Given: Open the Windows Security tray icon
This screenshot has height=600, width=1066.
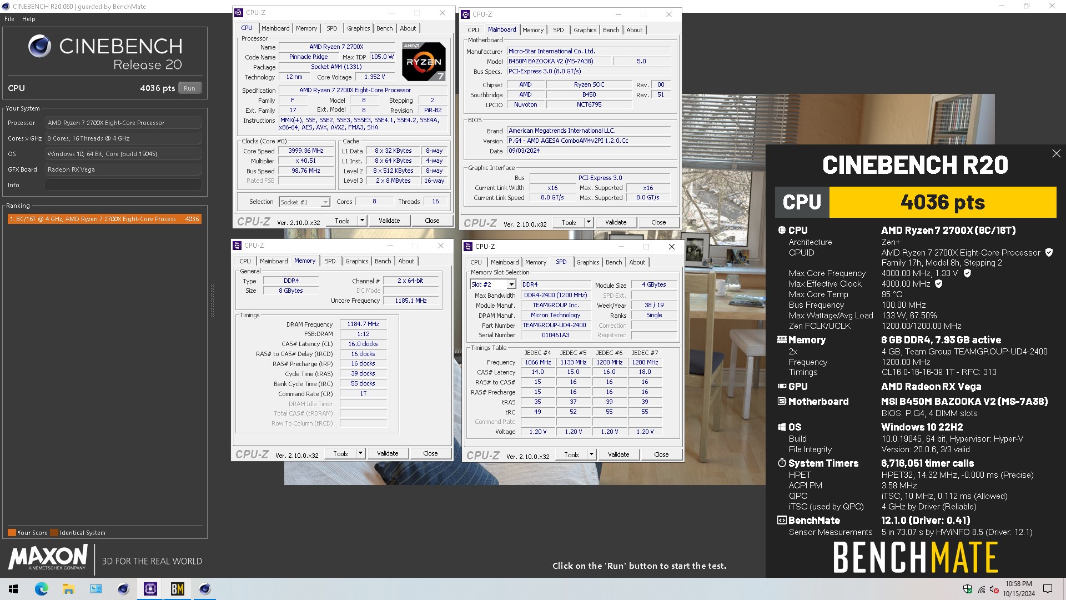Looking at the screenshot, I should coord(967,589).
